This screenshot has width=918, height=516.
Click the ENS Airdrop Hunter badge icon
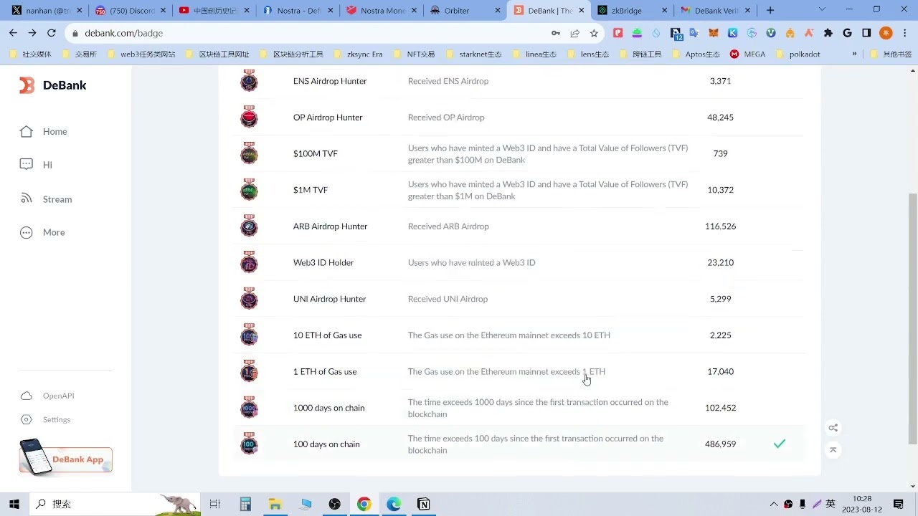tap(249, 81)
